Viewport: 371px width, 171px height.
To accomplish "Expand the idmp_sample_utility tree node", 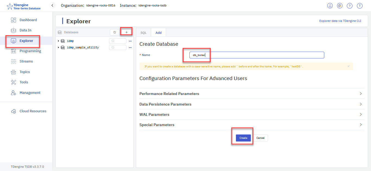I will (x=58, y=47).
